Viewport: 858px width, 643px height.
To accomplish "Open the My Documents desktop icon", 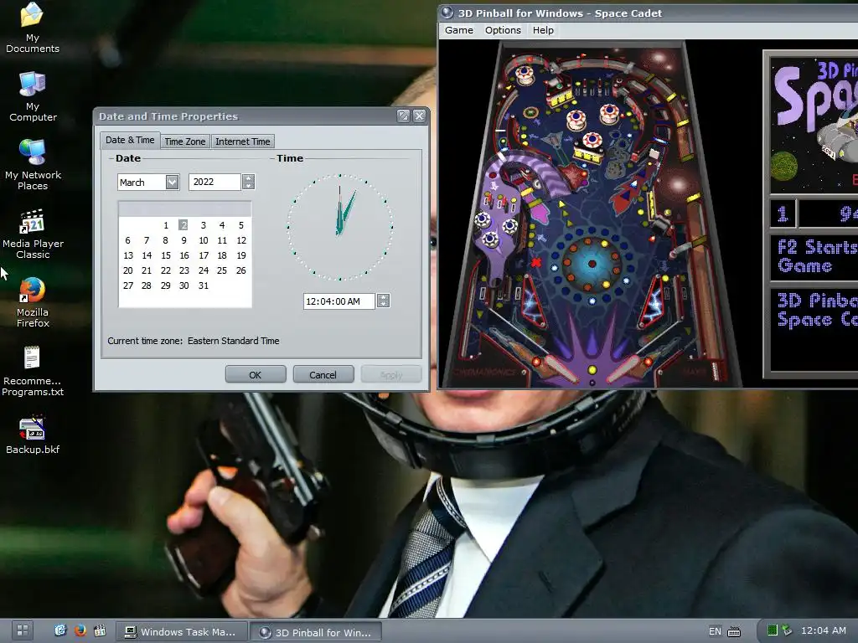I will click(33, 28).
